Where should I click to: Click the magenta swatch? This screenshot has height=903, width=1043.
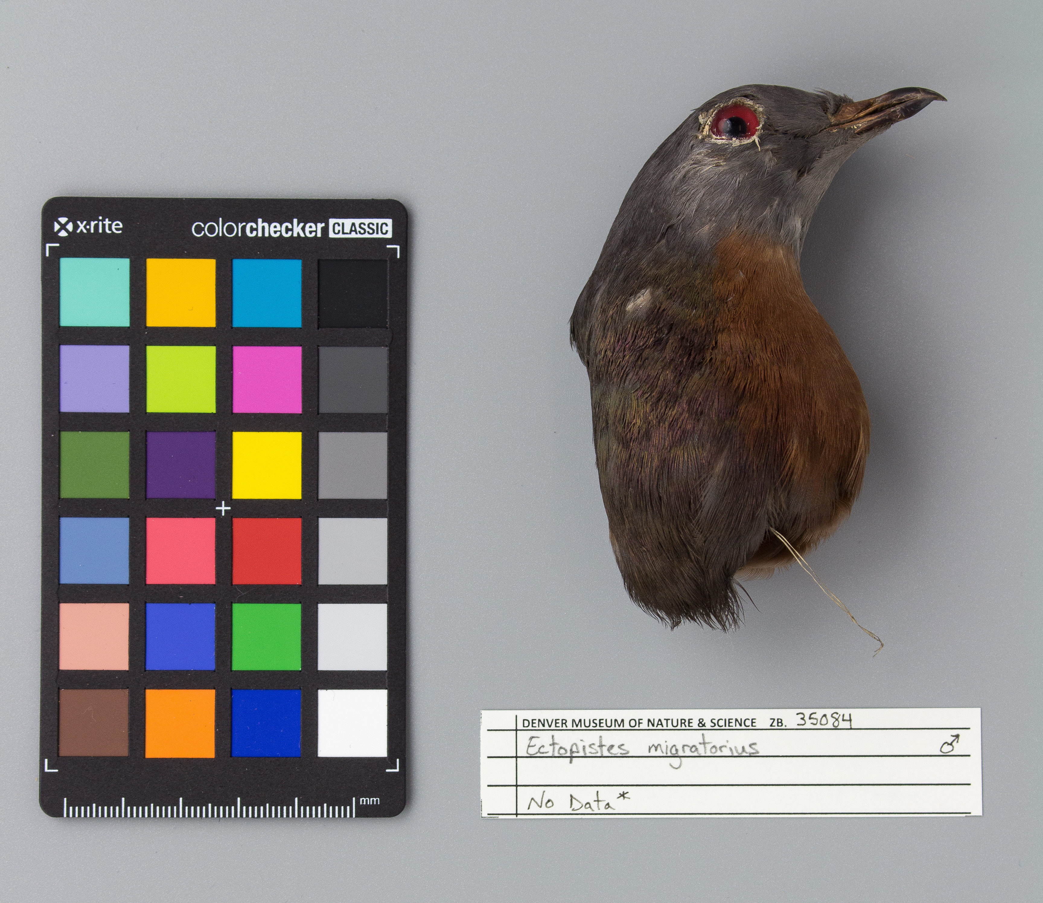267,380
